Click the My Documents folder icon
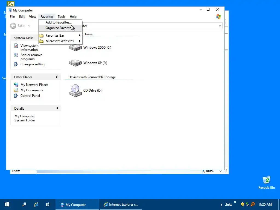 [16, 90]
